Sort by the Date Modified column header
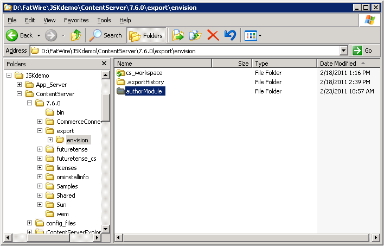 349,64
